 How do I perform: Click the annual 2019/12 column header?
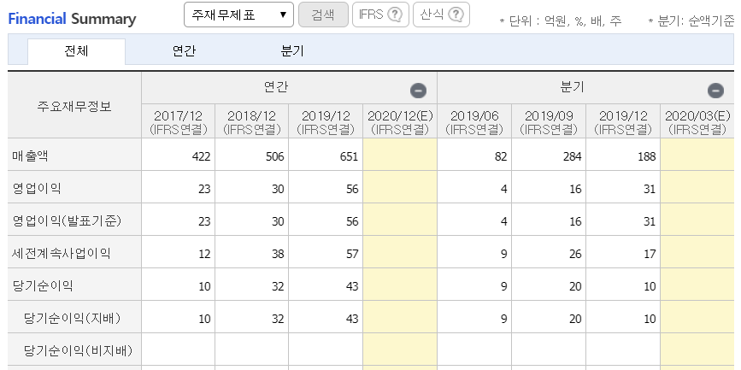(326, 122)
